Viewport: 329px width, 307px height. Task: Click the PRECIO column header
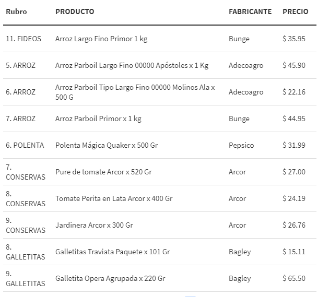(x=295, y=11)
